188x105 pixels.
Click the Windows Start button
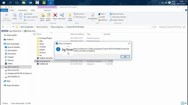(x=4, y=3)
